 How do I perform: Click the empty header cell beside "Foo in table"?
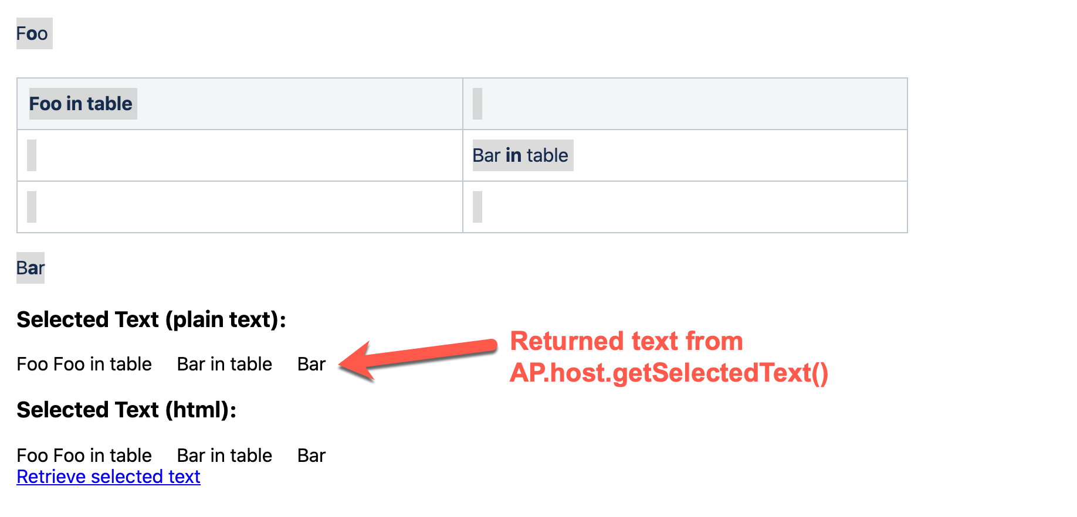tap(685, 104)
